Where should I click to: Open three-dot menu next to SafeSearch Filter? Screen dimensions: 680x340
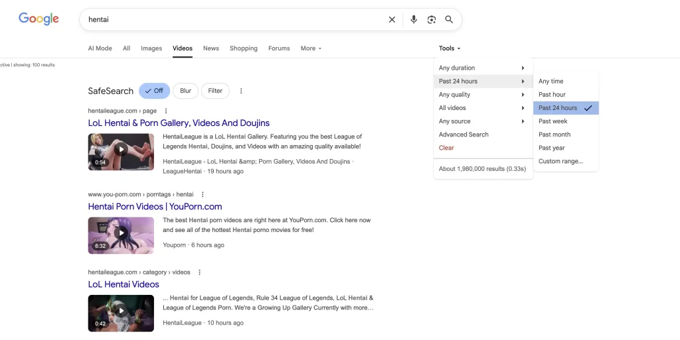[241, 91]
